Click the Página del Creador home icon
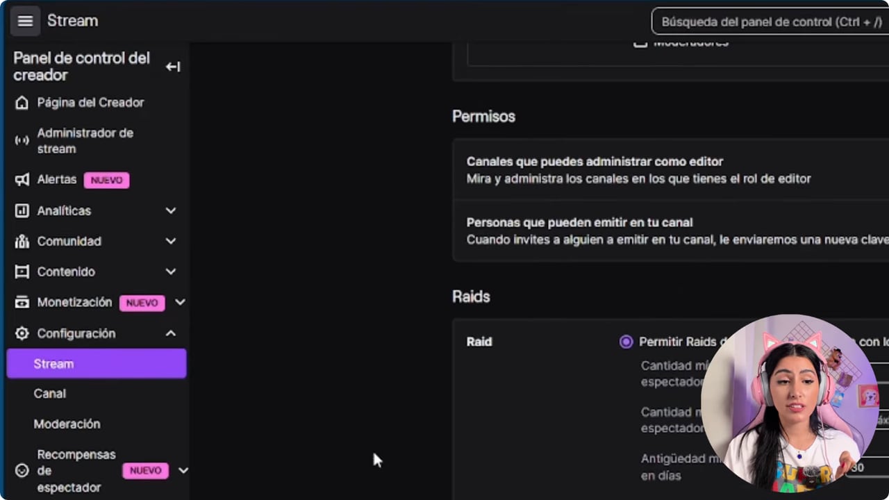 coord(22,103)
